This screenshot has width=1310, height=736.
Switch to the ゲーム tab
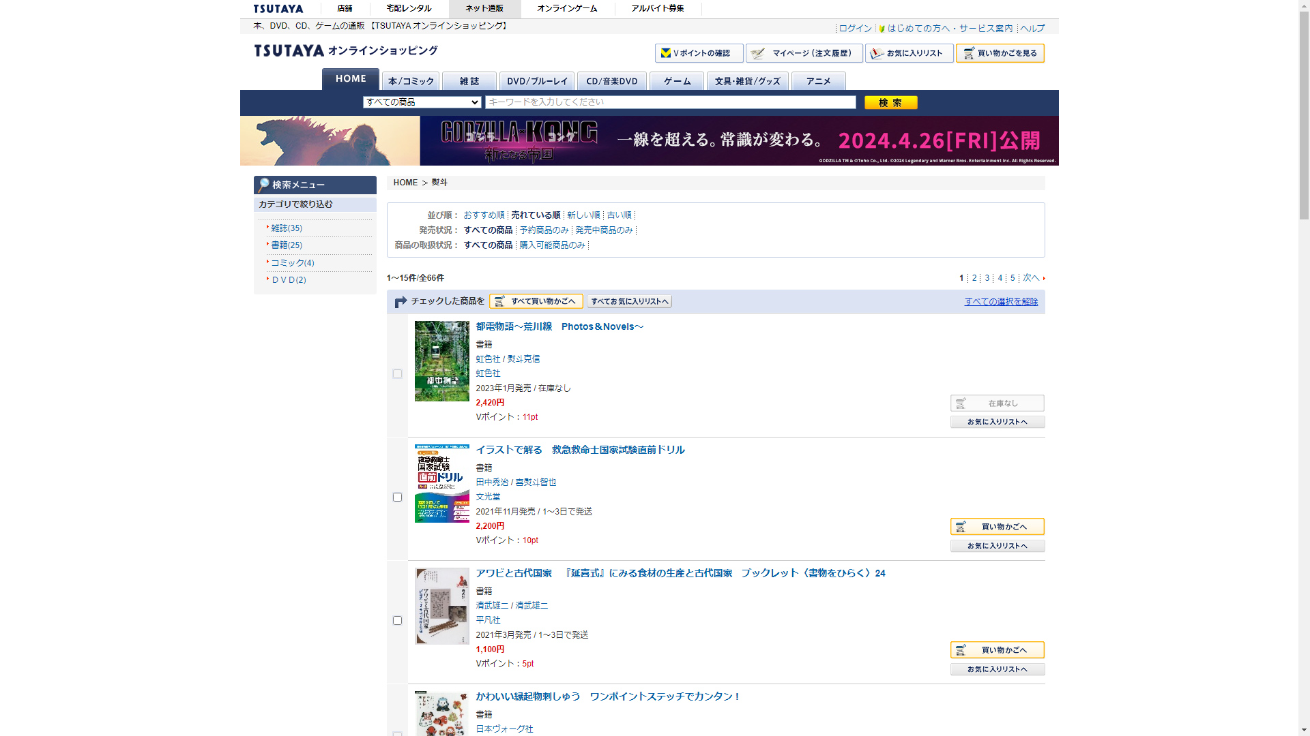(677, 81)
